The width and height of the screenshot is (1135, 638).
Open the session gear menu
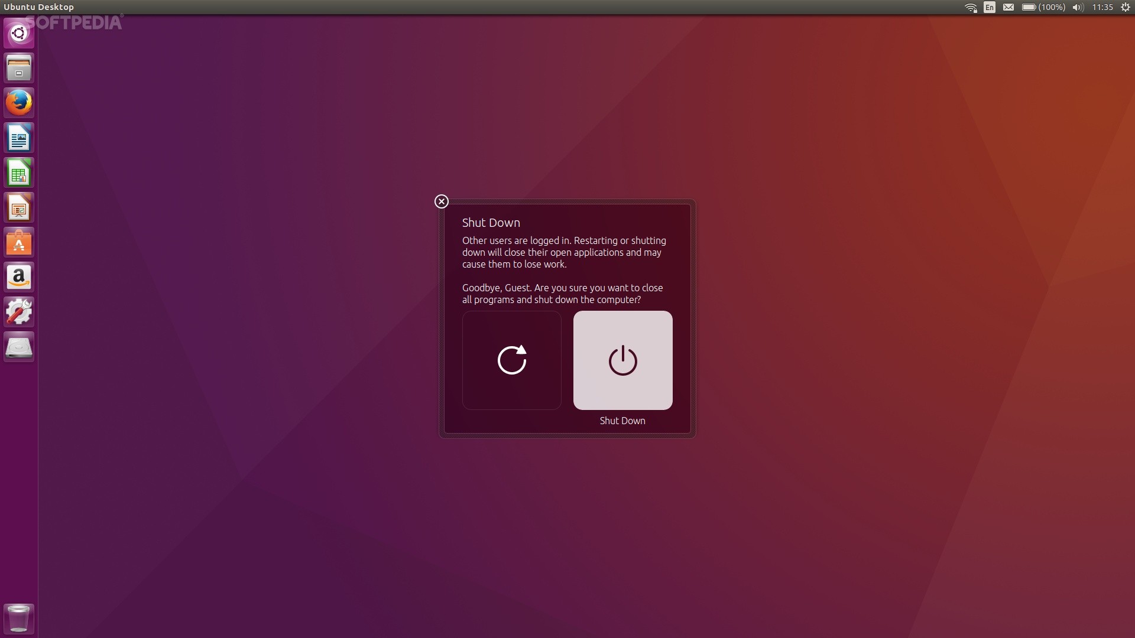pos(1125,7)
